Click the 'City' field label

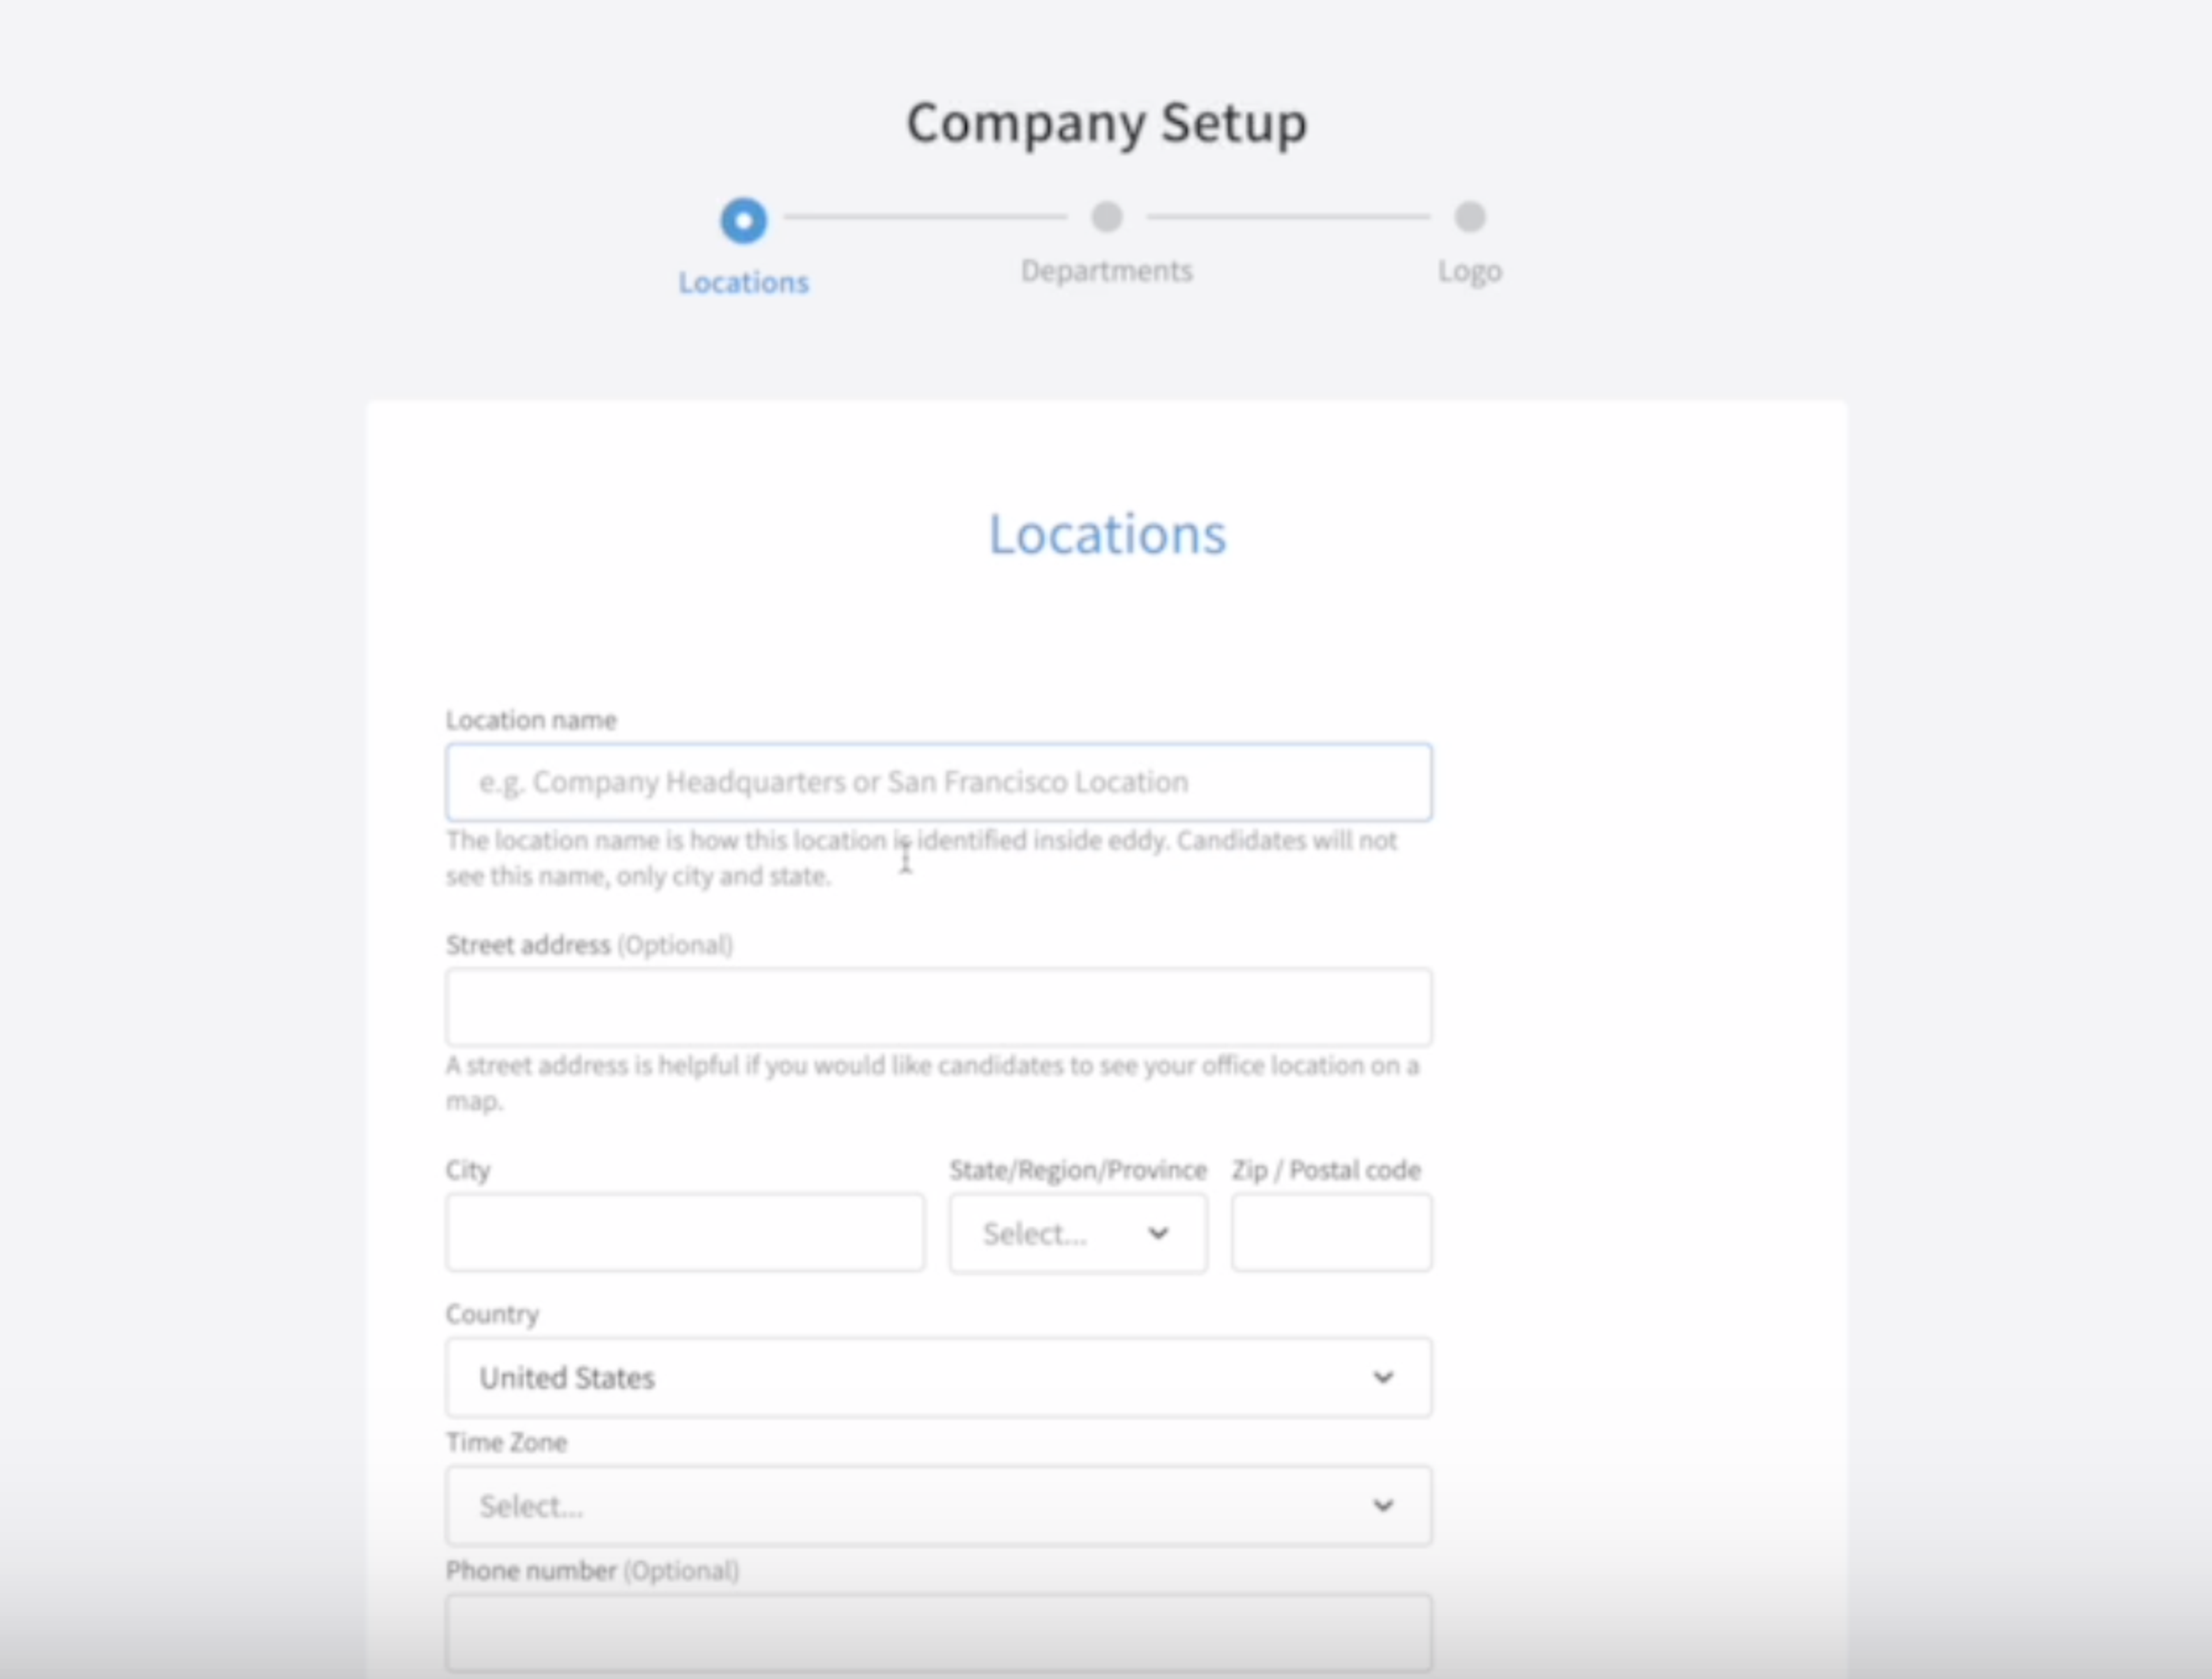(x=468, y=1170)
